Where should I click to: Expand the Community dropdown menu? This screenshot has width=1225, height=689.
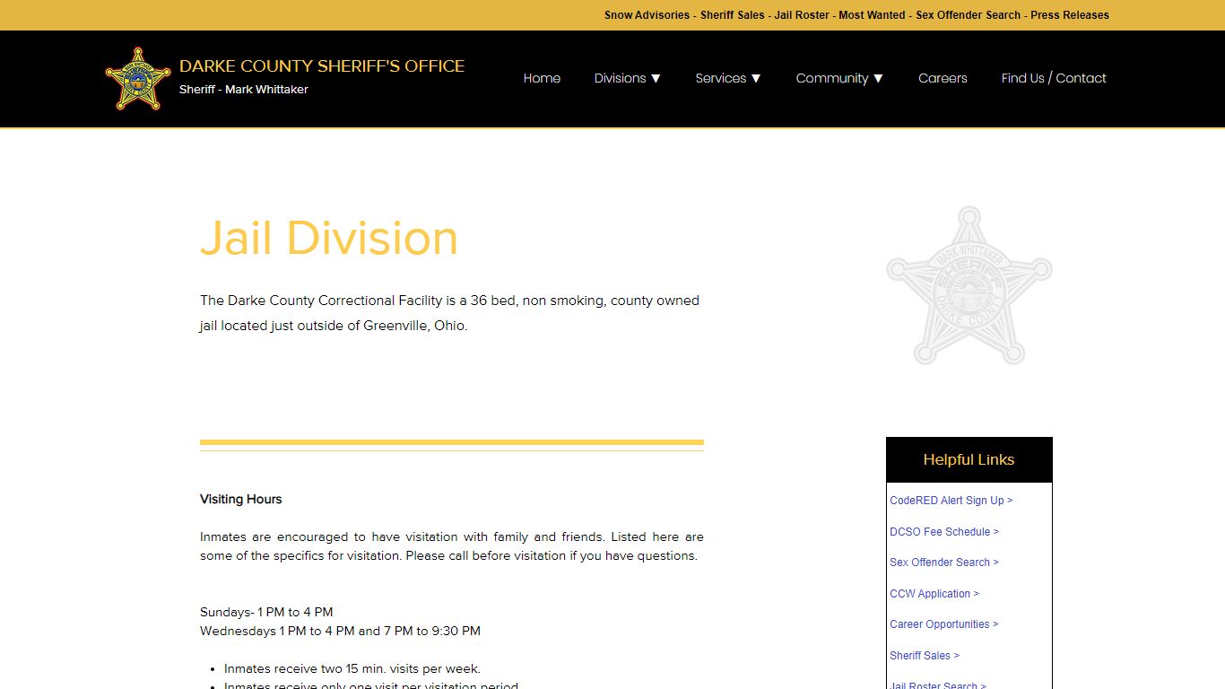pyautogui.click(x=838, y=78)
